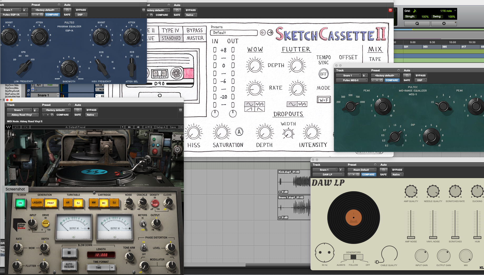Select PRINT generation in Abbey Road Vinyl
The image size is (484, 275).
(x=51, y=203)
